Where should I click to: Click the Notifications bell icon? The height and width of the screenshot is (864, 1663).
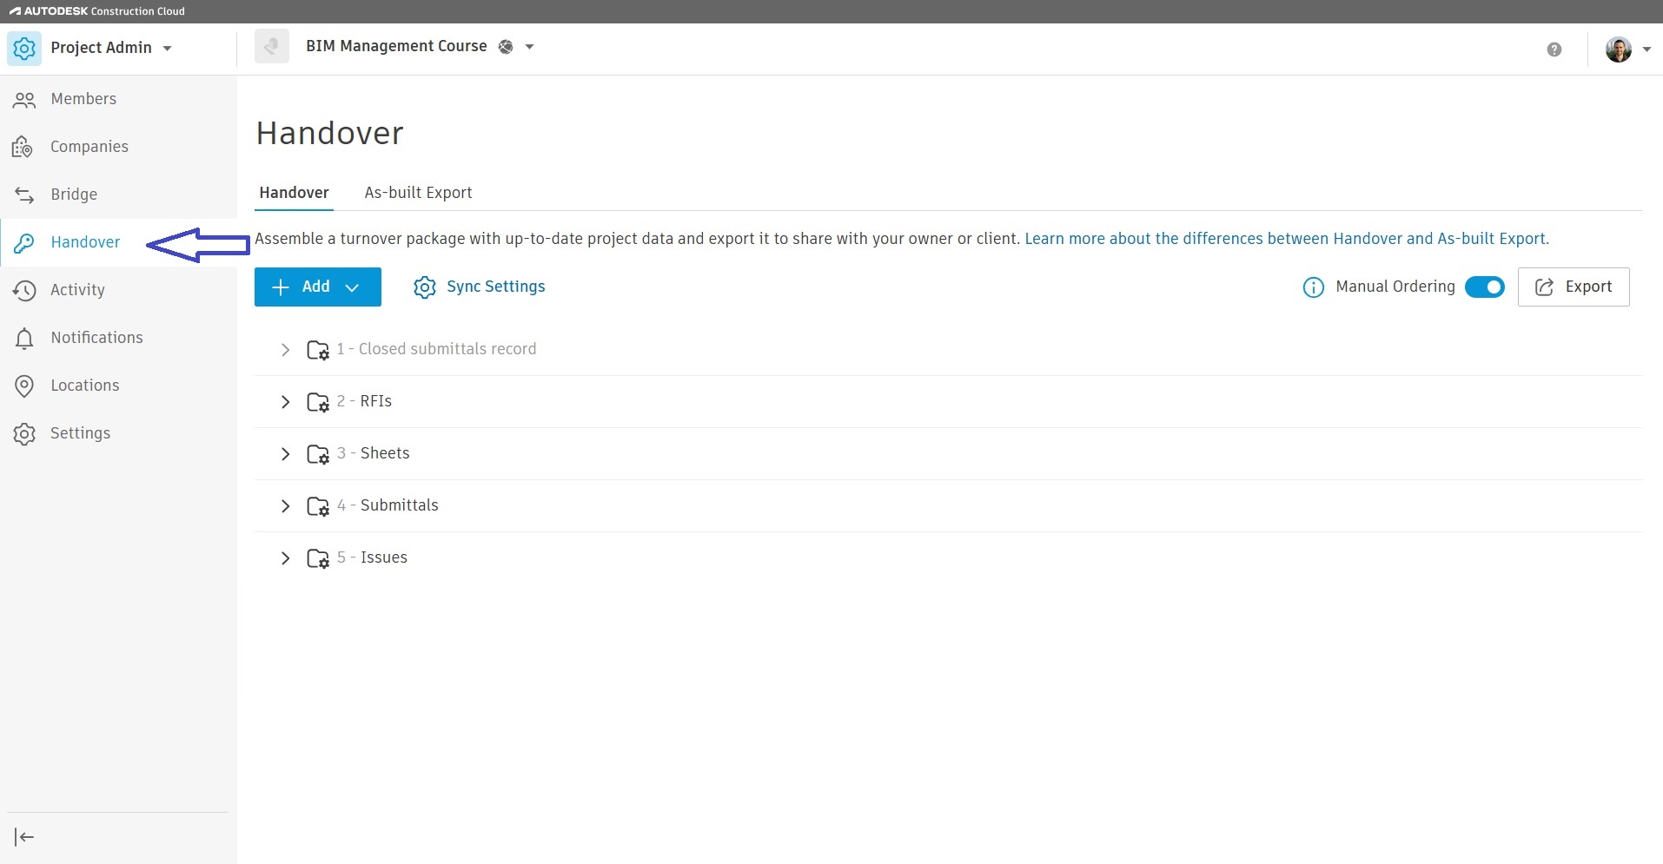click(24, 338)
